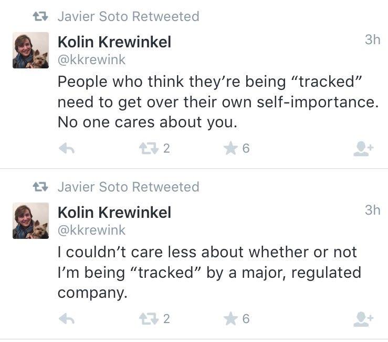Favorite the self-importance tweet with the star
Viewport: 388px width, 342px height.
tap(230, 149)
